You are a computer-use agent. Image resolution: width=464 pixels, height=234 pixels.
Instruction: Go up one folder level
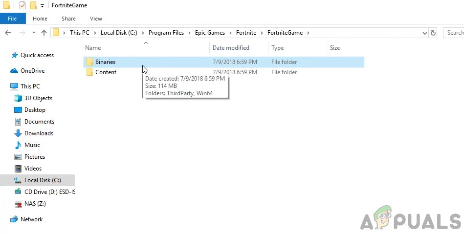click(44, 33)
